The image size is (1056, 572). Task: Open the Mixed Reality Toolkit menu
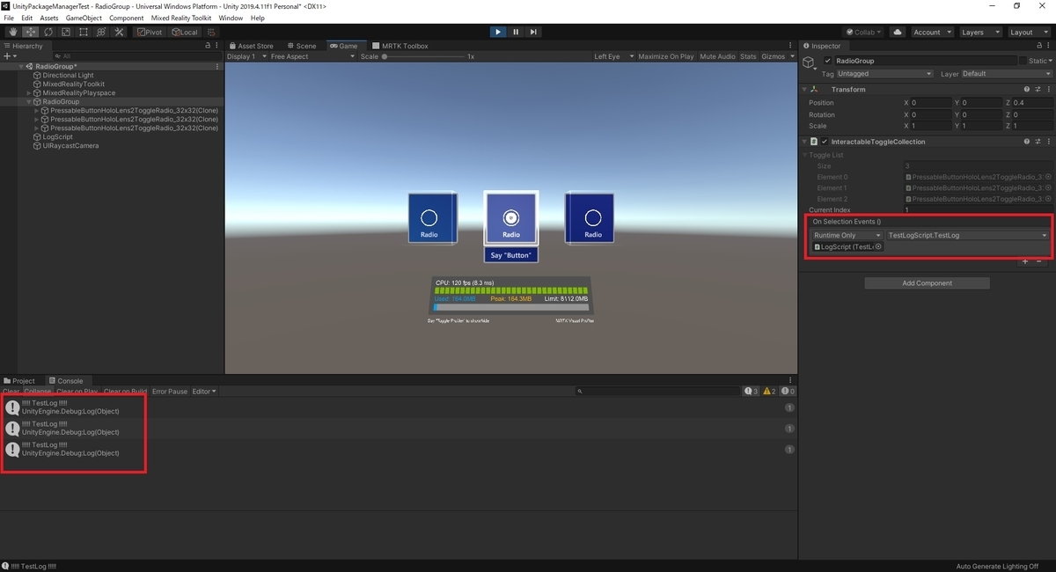(x=181, y=18)
